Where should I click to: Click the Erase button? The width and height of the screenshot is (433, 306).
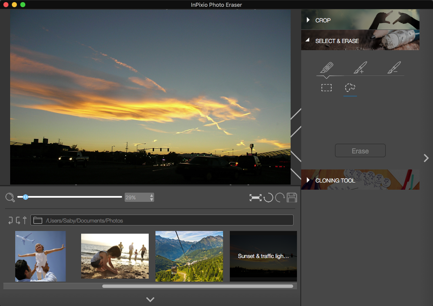[360, 150]
